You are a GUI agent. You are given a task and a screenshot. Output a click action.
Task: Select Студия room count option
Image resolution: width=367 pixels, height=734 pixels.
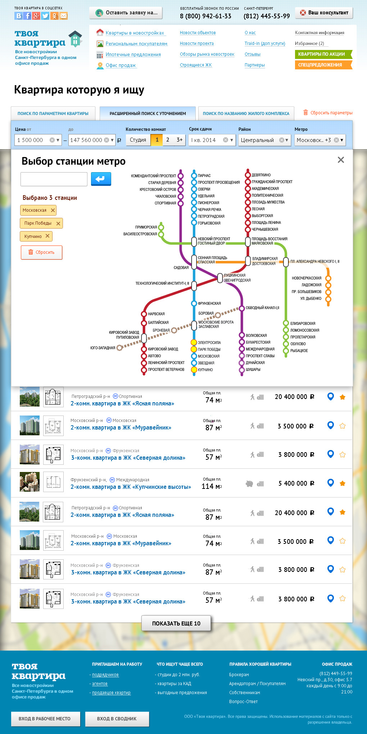(138, 140)
